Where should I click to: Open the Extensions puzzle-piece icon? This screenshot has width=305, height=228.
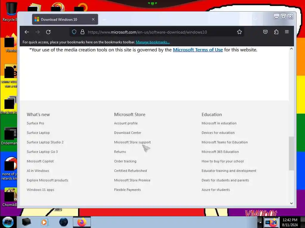pyautogui.click(x=276, y=32)
